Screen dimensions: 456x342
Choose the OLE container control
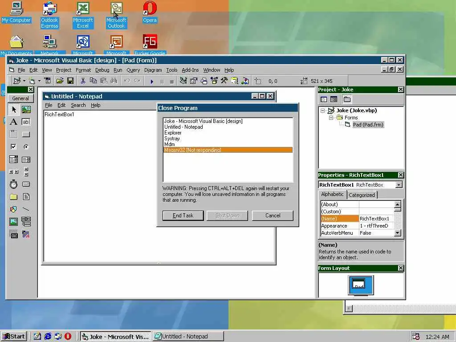click(x=14, y=234)
